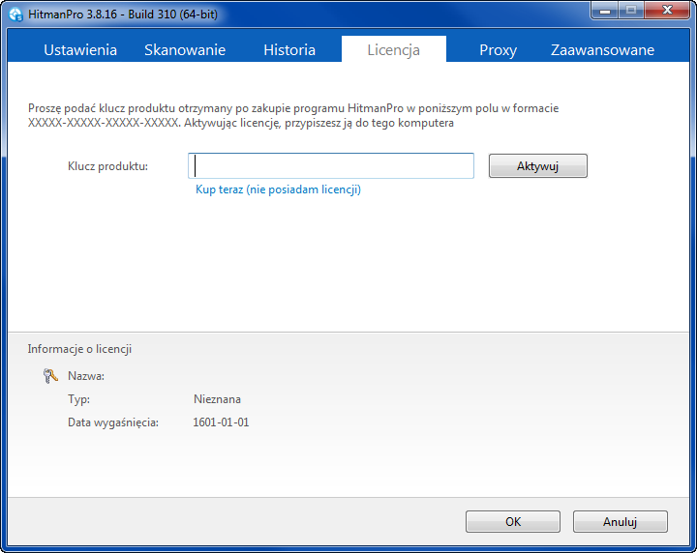This screenshot has width=697, height=553.
Task: Click the Klucz produktu label
Action: (107, 166)
